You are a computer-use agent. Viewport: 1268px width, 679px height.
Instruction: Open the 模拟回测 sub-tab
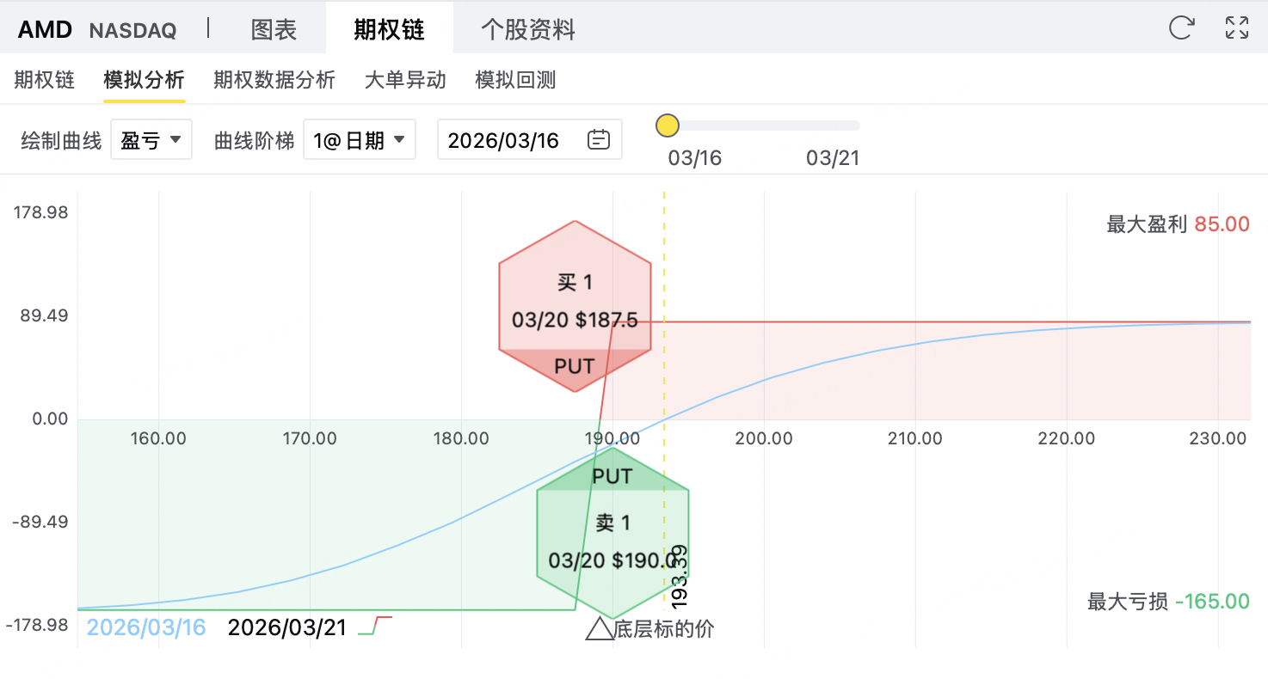tap(515, 80)
